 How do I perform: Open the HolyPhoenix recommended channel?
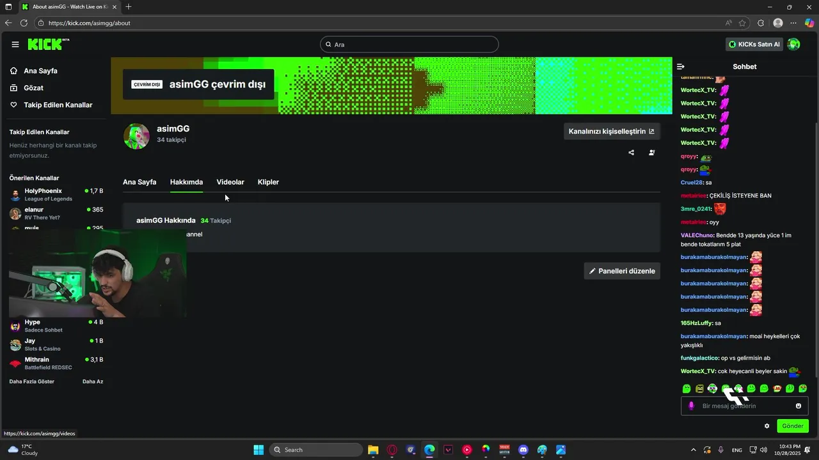click(x=56, y=195)
